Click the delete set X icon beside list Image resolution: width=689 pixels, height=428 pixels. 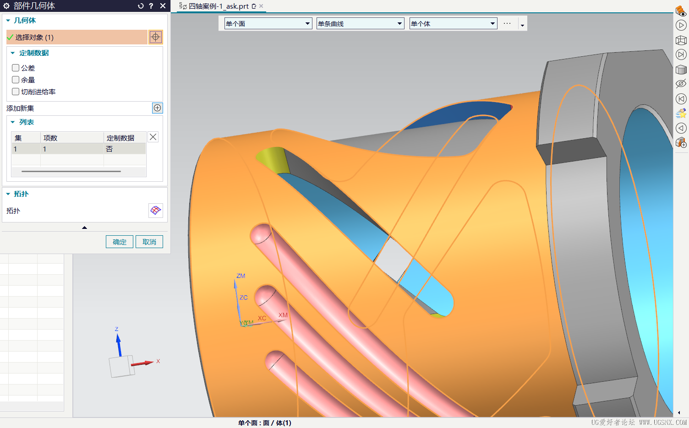pos(153,137)
